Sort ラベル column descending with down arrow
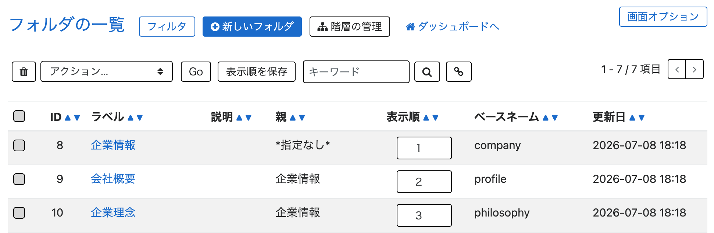This screenshot has height=233, width=714. [x=140, y=118]
